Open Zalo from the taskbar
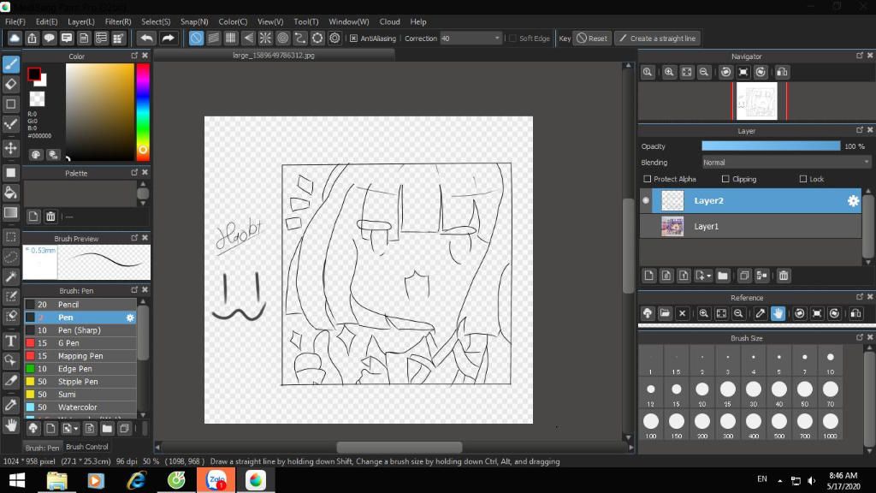Image resolution: width=876 pixels, height=493 pixels. [216, 480]
